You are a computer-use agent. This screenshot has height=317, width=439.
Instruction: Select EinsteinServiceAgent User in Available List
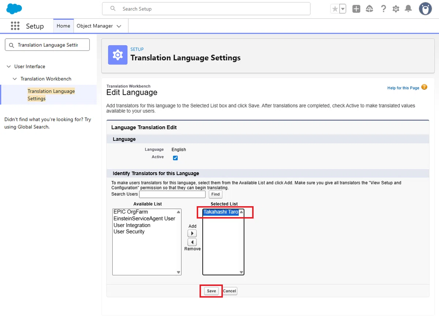[x=144, y=219]
